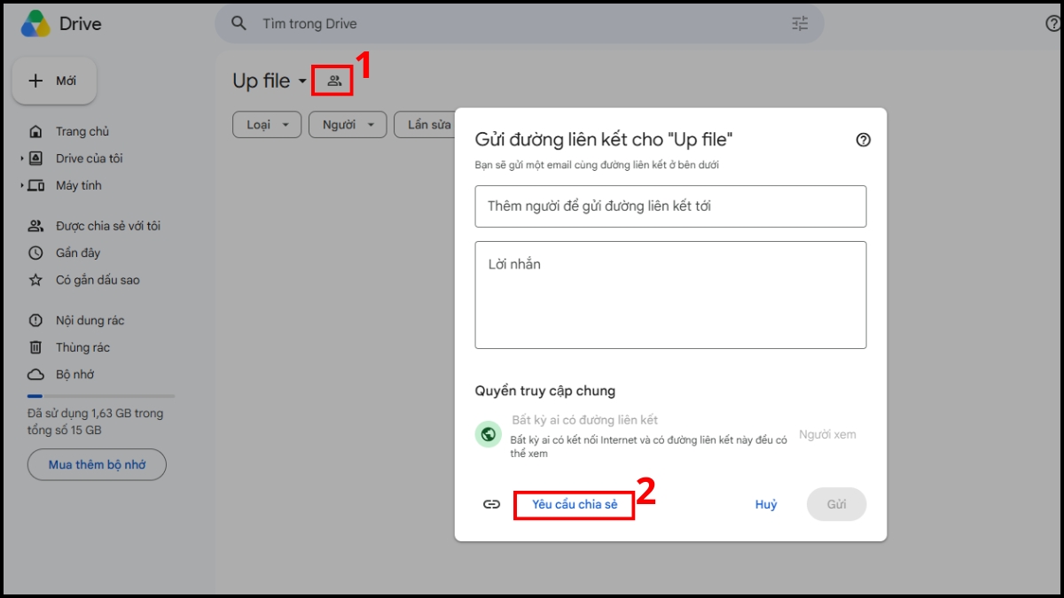Viewport: 1064px width, 598px height.
Task: Go to Trang chủ
Action: [x=82, y=131]
